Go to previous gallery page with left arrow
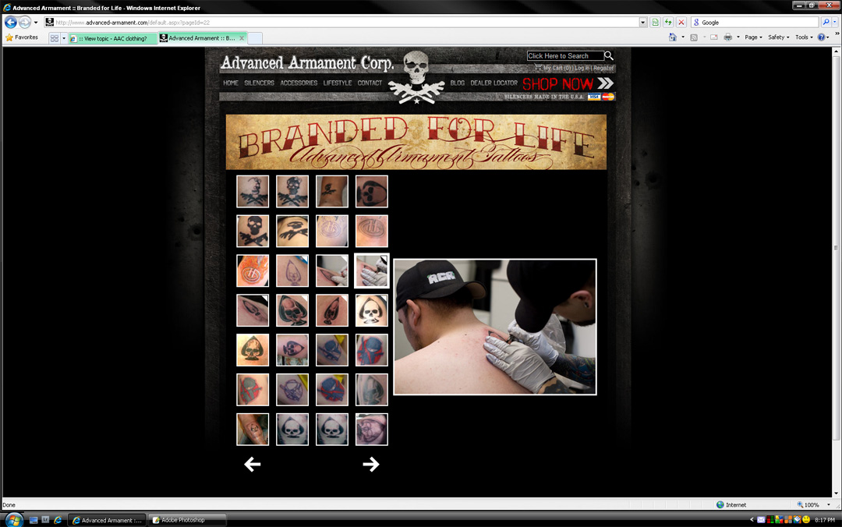The width and height of the screenshot is (842, 527). [253, 464]
